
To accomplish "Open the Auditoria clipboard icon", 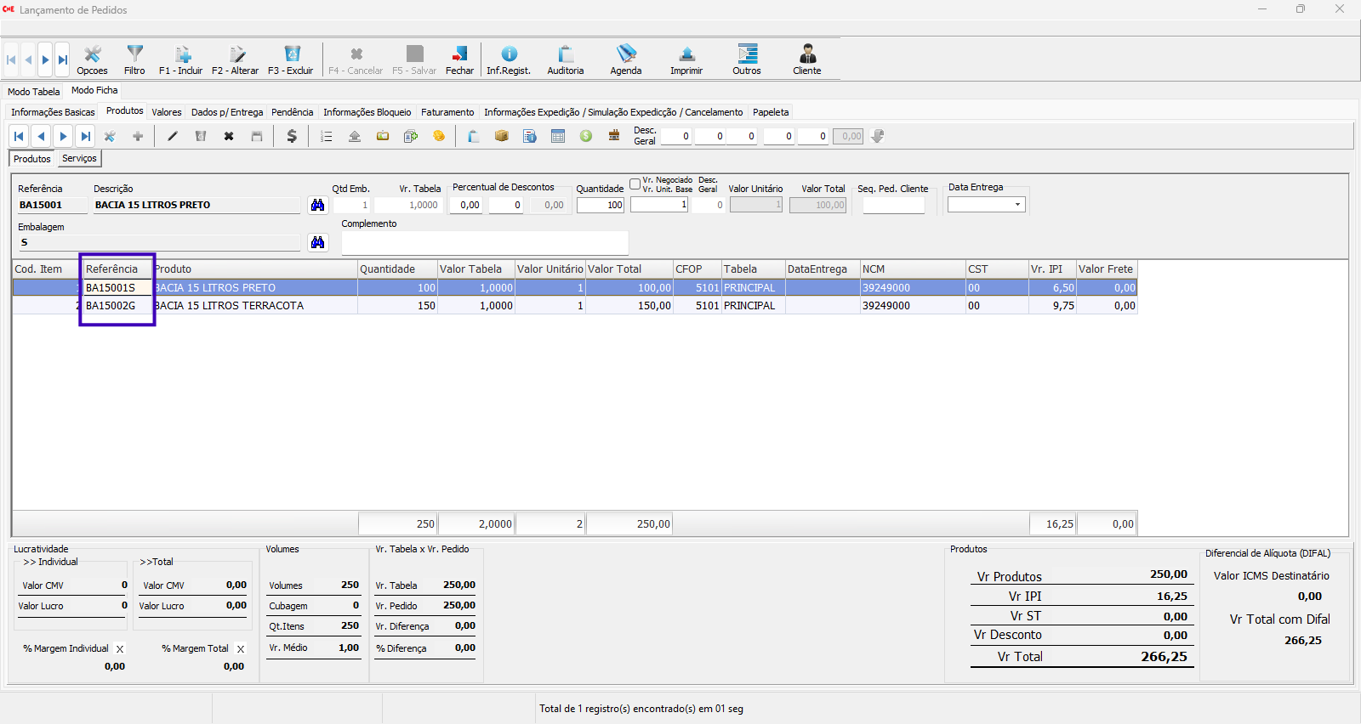I will click(565, 59).
